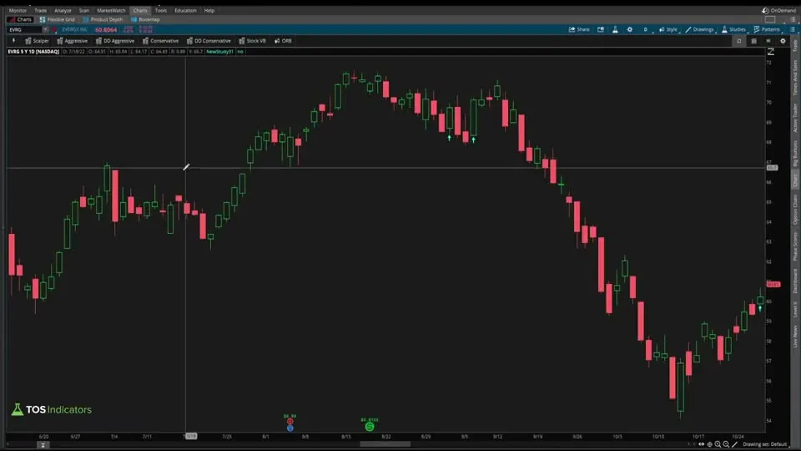Apply the Scalper study set
Screen dimensions: 801x451
coord(37,41)
